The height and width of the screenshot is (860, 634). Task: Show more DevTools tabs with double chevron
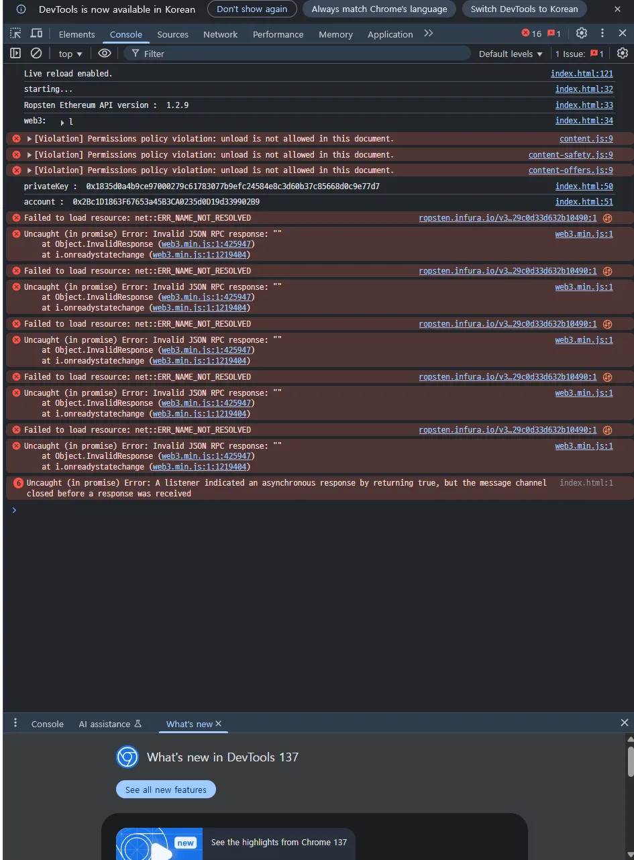pyautogui.click(x=428, y=34)
